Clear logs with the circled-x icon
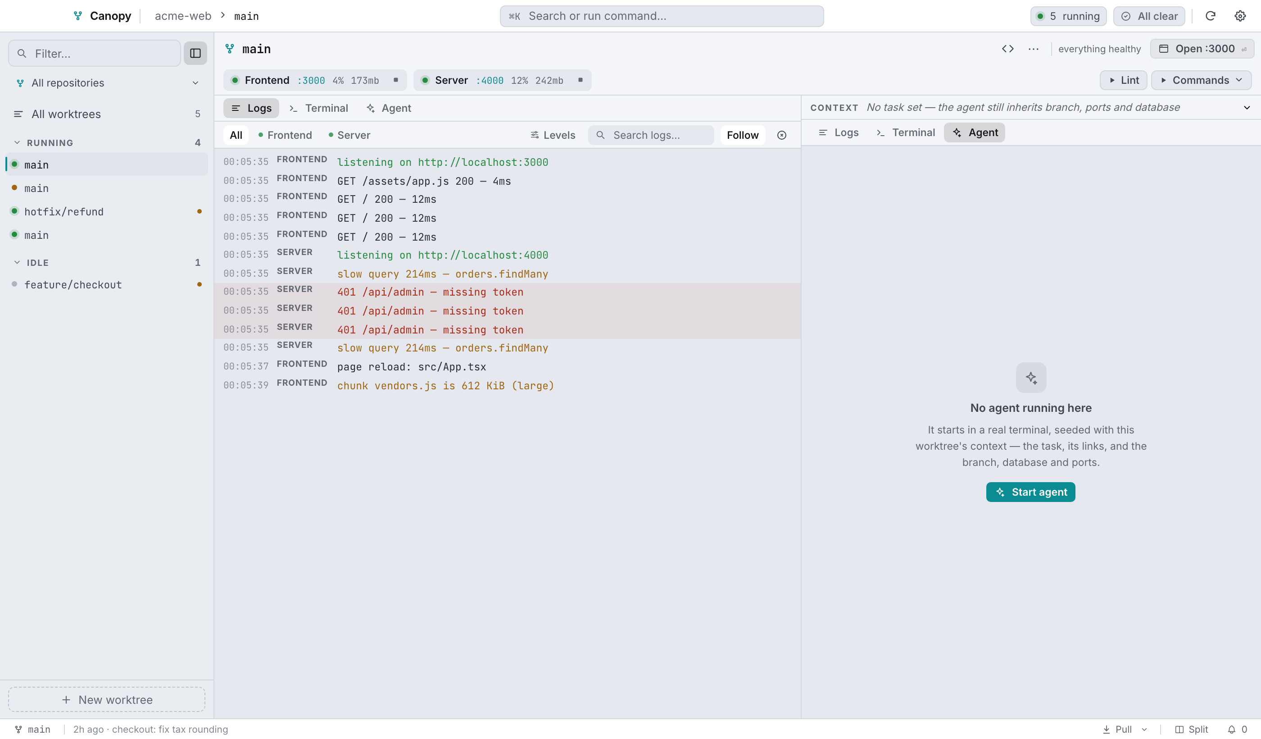The width and height of the screenshot is (1261, 739). pyautogui.click(x=782, y=135)
